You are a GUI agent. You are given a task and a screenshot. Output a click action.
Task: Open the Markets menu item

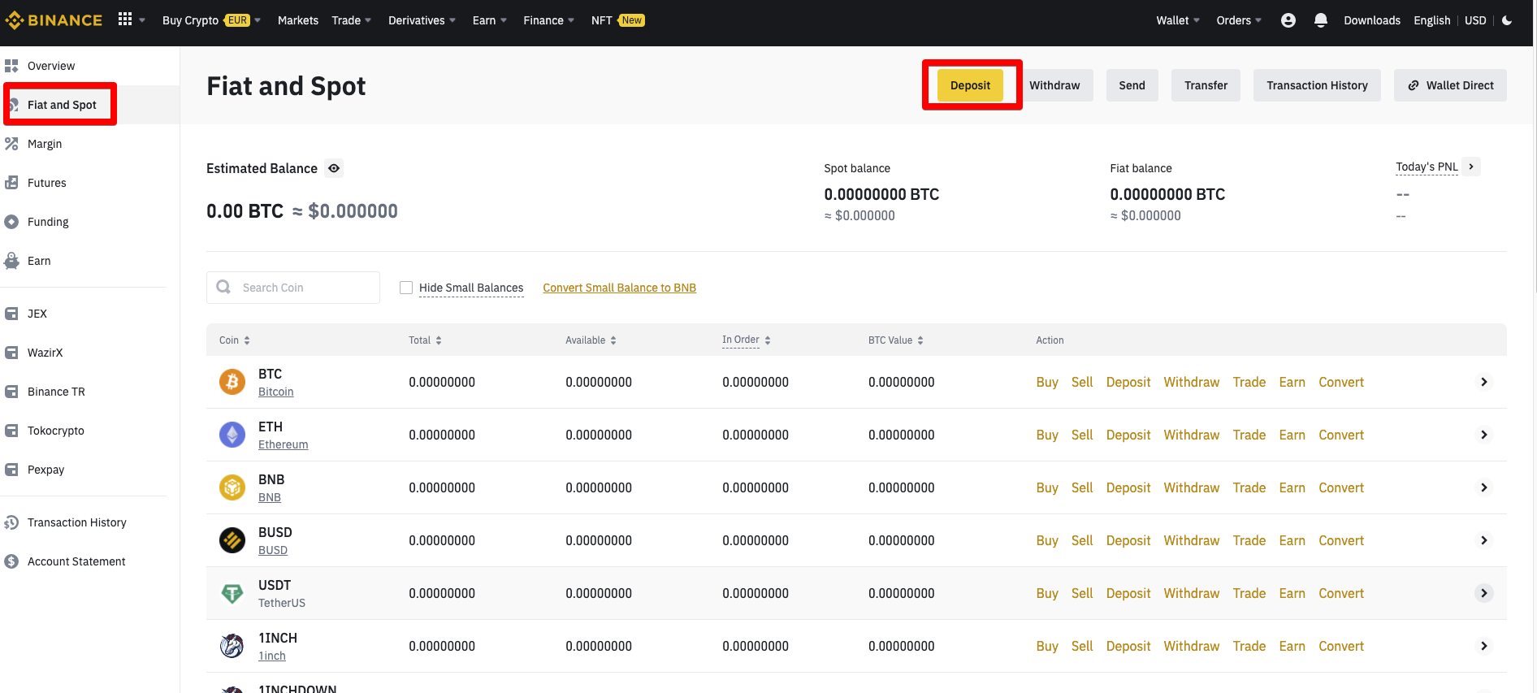pos(298,20)
